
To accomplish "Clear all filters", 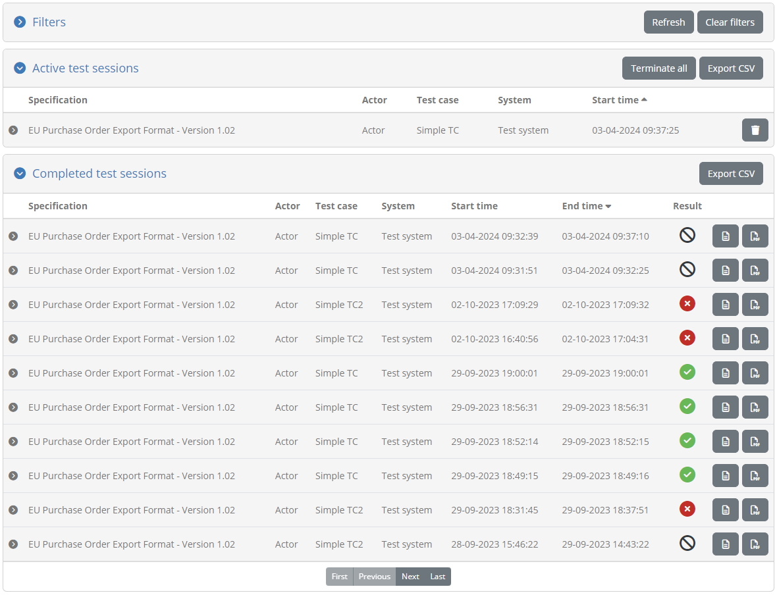I will click(x=730, y=22).
